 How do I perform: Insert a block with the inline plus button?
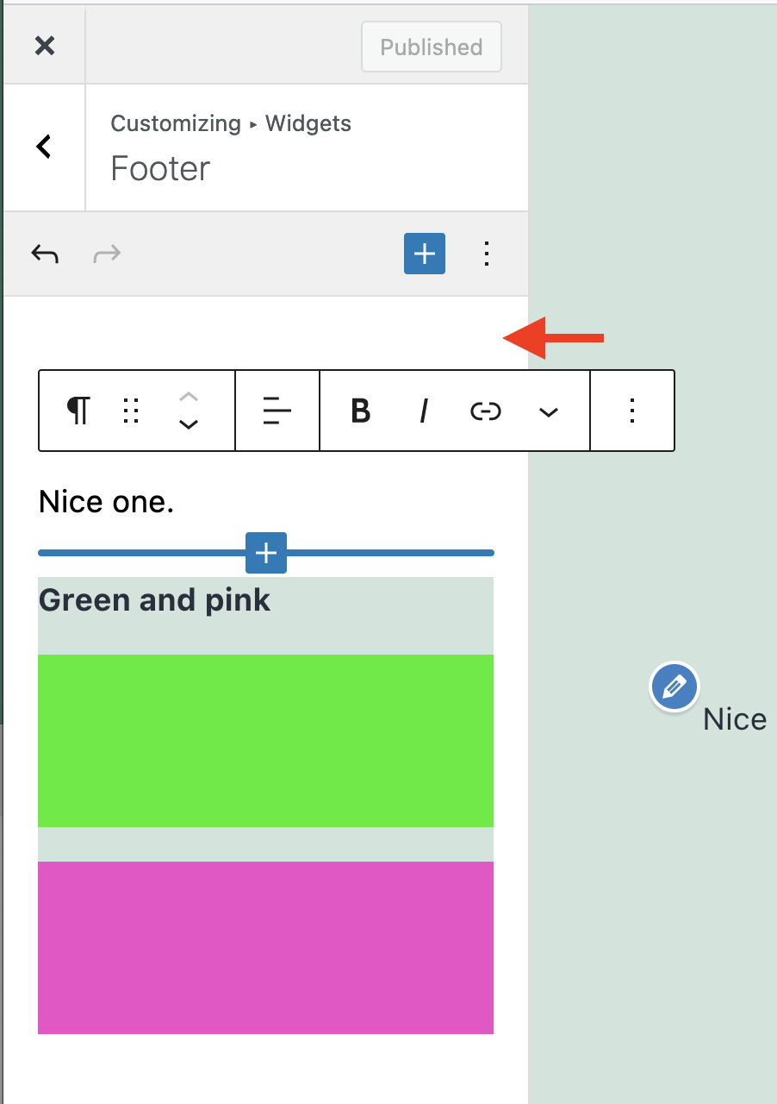(x=266, y=553)
